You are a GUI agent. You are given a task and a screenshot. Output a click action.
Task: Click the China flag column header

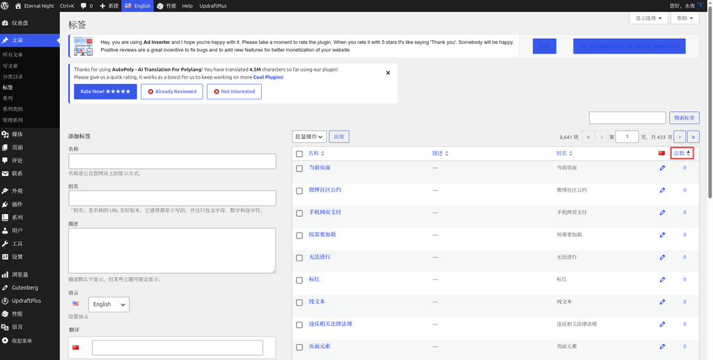[661, 154]
